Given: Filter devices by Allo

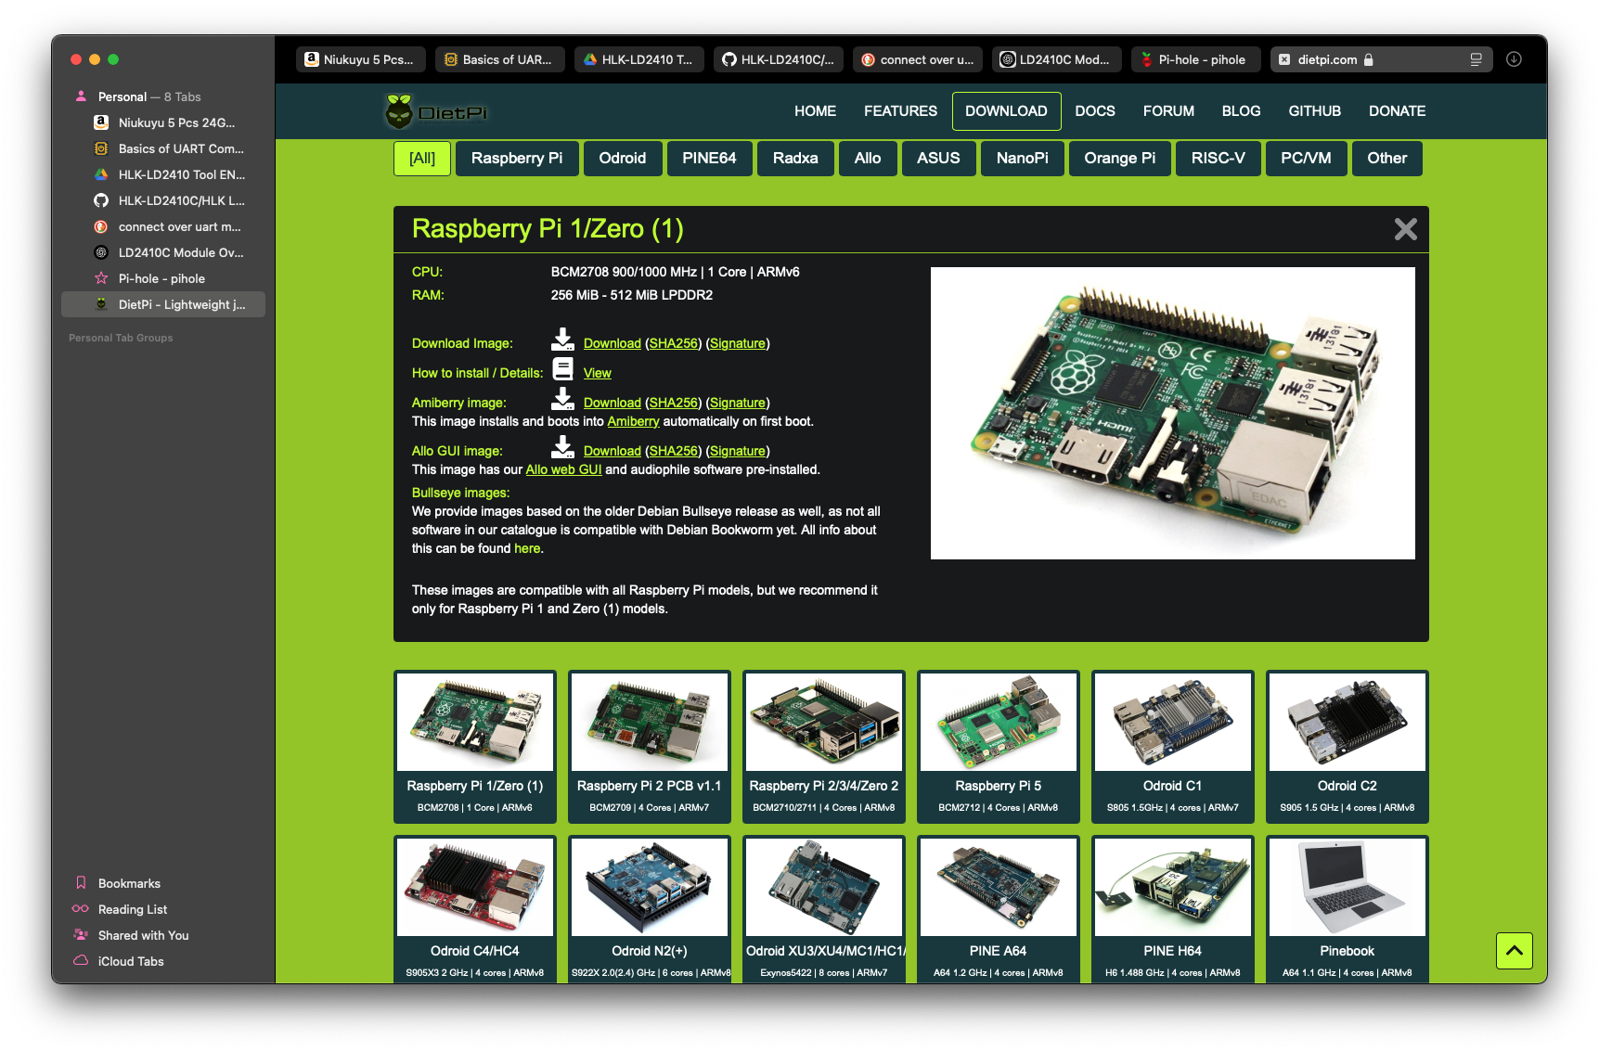Looking at the screenshot, I should point(868,159).
